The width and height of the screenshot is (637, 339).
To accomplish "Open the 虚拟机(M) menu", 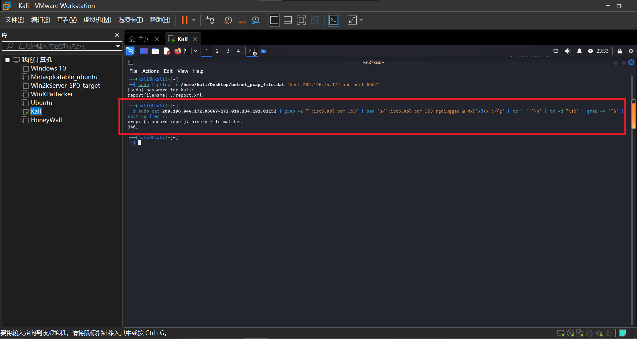I will pyautogui.click(x=97, y=20).
